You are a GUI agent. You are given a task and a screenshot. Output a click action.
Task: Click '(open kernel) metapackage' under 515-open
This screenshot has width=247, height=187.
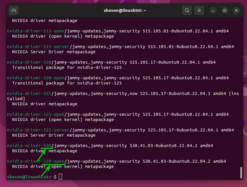pos(81,36)
